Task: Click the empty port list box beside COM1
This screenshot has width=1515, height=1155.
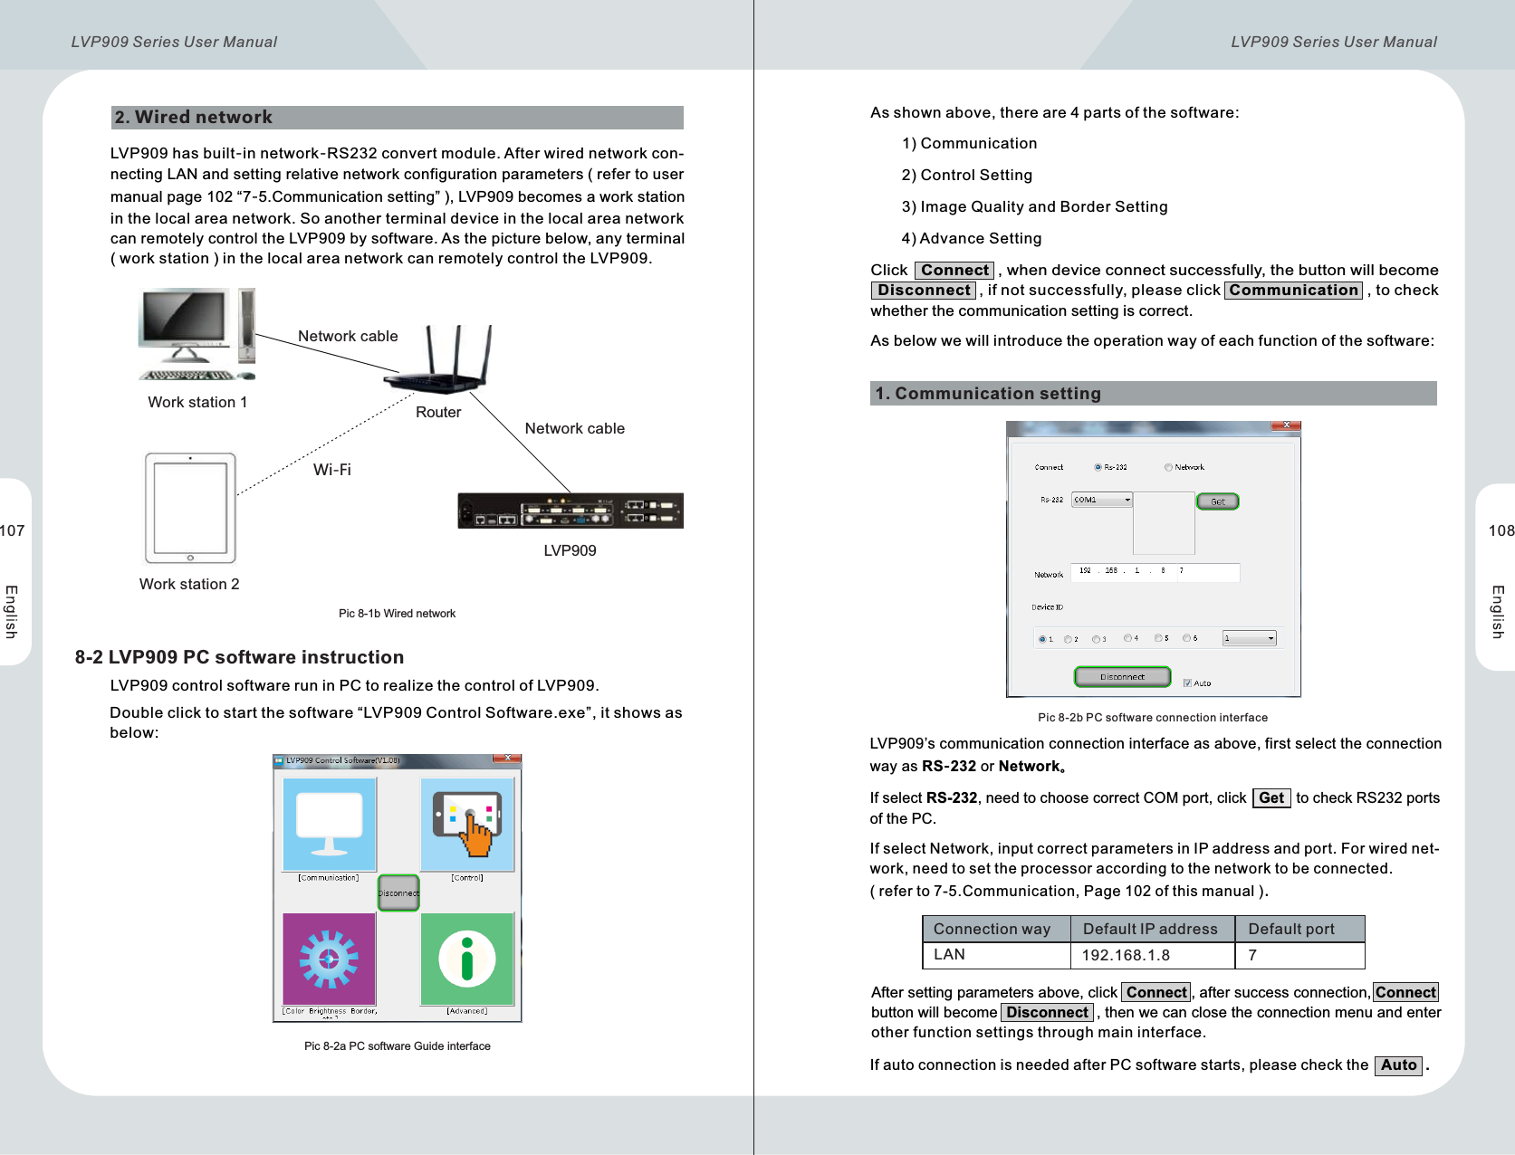Action: pyautogui.click(x=1164, y=523)
